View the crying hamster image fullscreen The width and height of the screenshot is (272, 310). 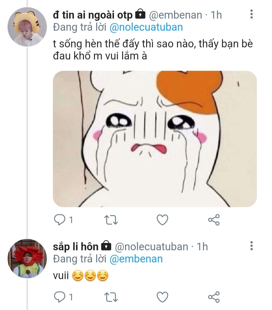[155, 139]
